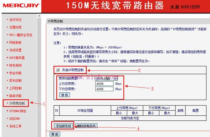The height and width of the screenshot is (137, 210).
Task: Click 上行带宽(Kbps) column header
Action: click(127, 108)
